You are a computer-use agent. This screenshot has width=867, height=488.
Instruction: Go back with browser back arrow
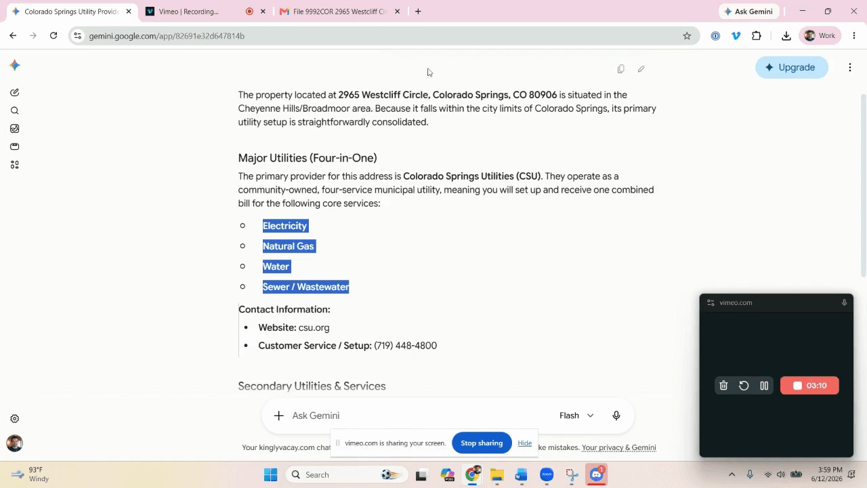point(13,36)
